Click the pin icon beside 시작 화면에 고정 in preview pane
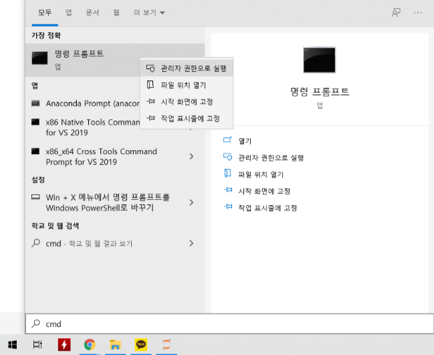434x355 pixels. [228, 190]
